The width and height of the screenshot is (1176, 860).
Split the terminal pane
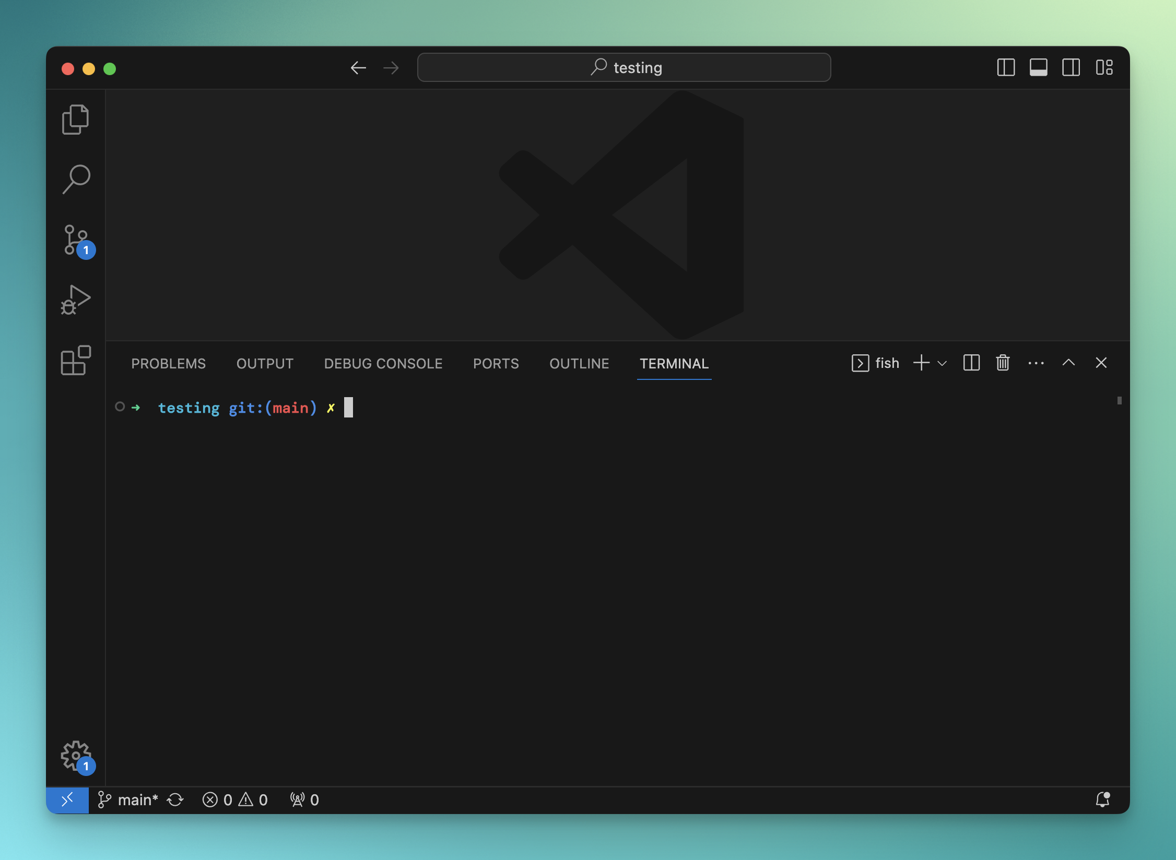pyautogui.click(x=971, y=363)
